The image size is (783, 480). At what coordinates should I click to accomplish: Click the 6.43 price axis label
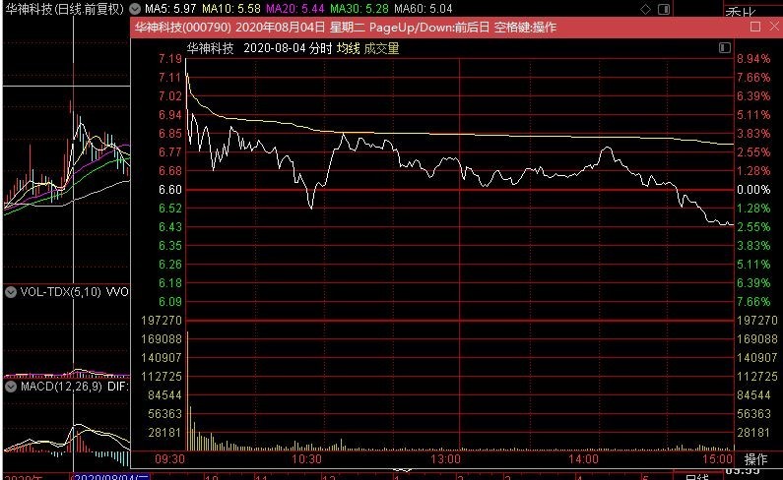pyautogui.click(x=169, y=227)
